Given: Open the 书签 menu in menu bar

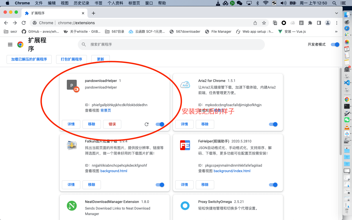Looking at the screenshot, I should click(98, 3).
